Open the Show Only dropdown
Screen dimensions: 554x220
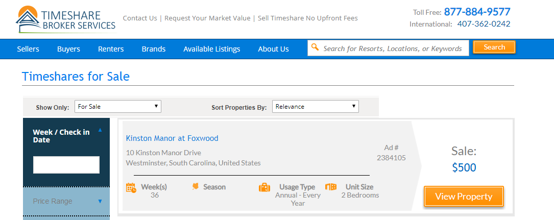coord(117,107)
